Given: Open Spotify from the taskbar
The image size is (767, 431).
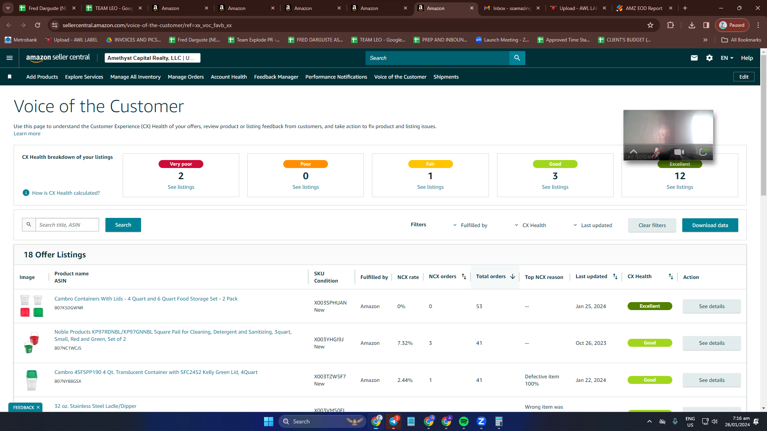Looking at the screenshot, I should (x=464, y=421).
